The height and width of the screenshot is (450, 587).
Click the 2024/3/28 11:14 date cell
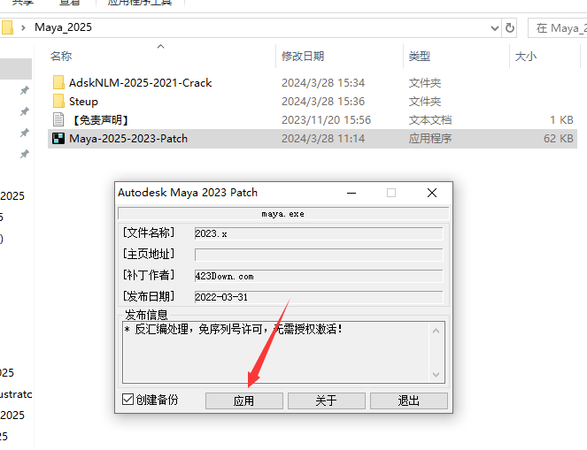click(x=322, y=139)
